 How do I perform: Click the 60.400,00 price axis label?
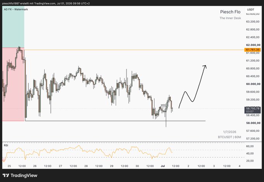[253, 76]
